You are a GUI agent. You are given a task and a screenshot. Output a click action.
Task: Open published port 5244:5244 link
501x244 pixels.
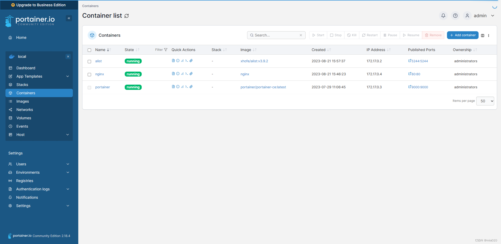point(418,61)
